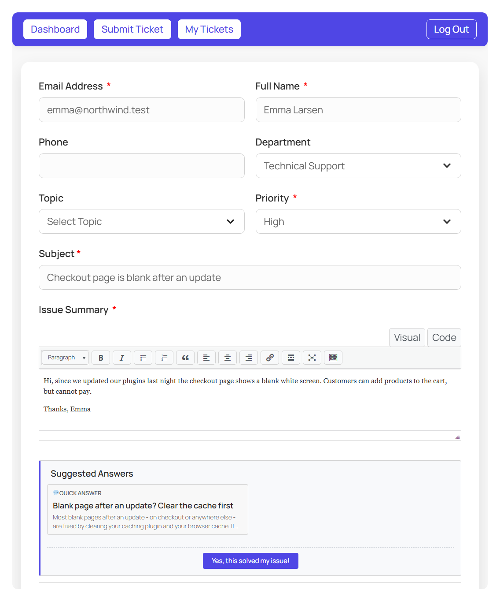The height and width of the screenshot is (601, 500).
Task: Click the 'QUICK ANSWER' label
Action: pyautogui.click(x=80, y=493)
